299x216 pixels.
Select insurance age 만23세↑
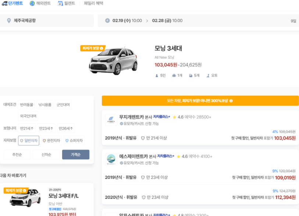point(46,128)
